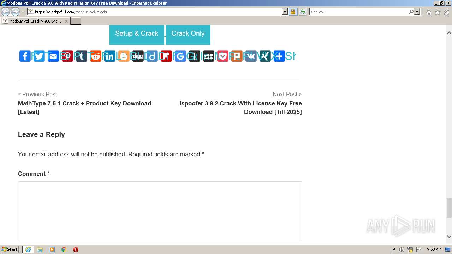The width and height of the screenshot is (452, 254).
Task: Click the browser Search box
Action: pyautogui.click(x=359, y=12)
